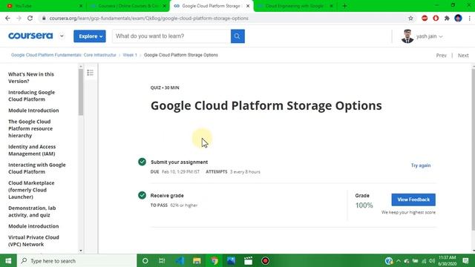Screen dimensions: 475x267
Task: Open a new browser tab
Action: (344, 6)
